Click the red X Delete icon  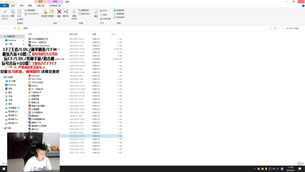(x=59, y=12)
